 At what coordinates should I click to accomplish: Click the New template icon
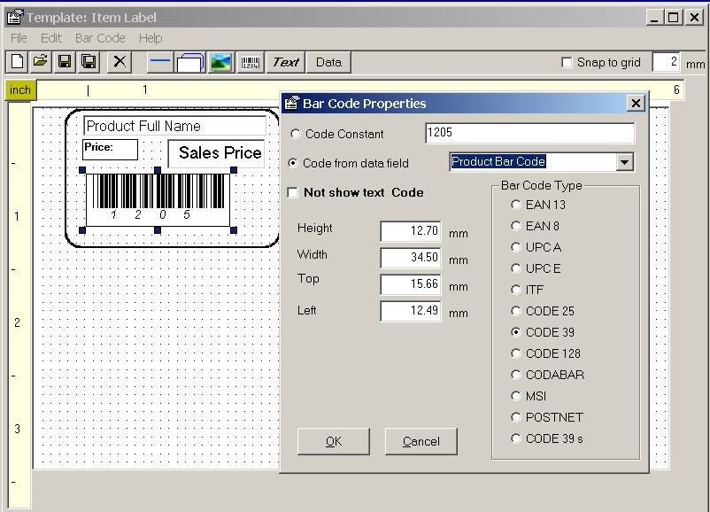click(17, 62)
